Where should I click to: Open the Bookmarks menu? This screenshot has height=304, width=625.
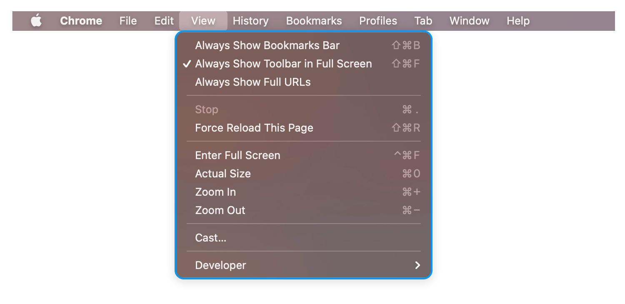314,21
